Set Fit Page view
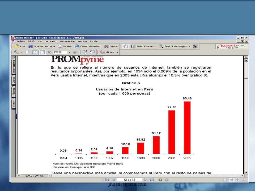The height and width of the screenshot is (191, 255). (x=35, y=52)
